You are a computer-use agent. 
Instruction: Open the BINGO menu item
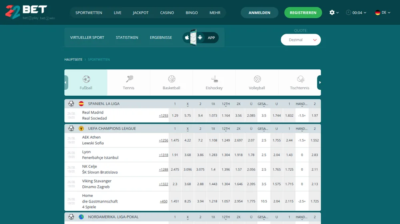192,13
